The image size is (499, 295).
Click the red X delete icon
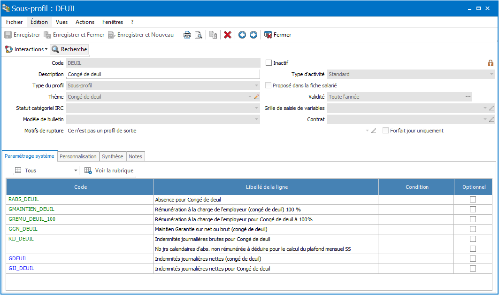[228, 35]
